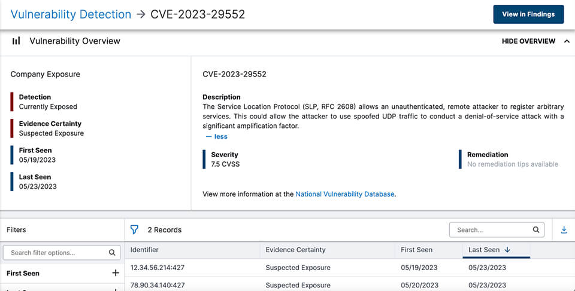Click HIDE OVERVIEW toggle text
The width and height of the screenshot is (575, 291).
[528, 41]
